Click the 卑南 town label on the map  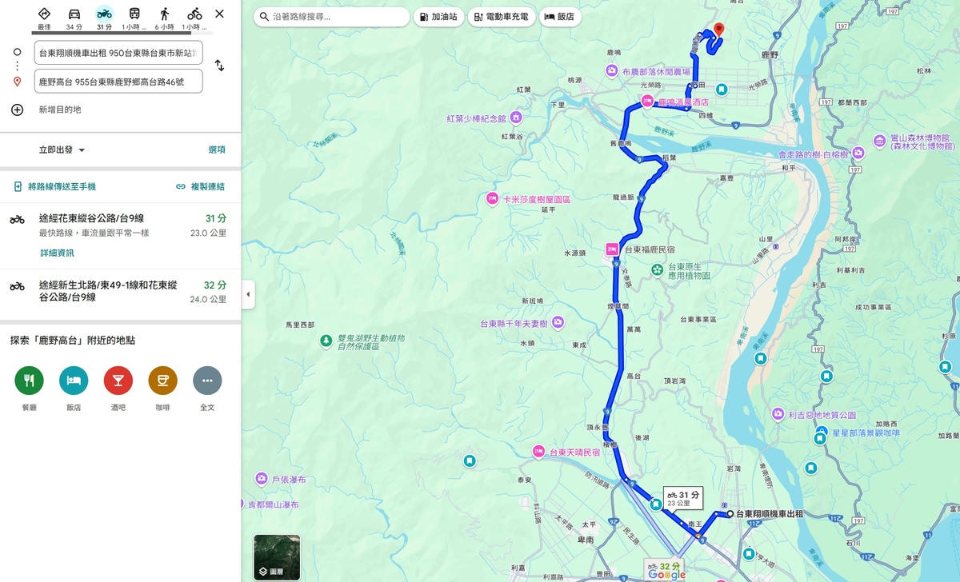(x=585, y=540)
